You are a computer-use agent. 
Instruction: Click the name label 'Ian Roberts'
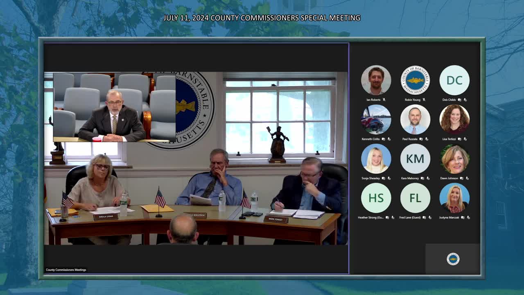373,100
